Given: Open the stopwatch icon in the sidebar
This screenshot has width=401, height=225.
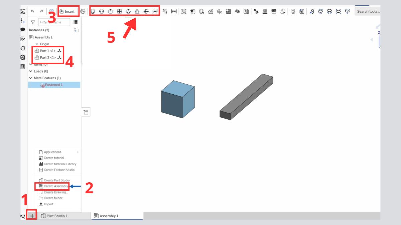Looking at the screenshot, I should [23, 48].
